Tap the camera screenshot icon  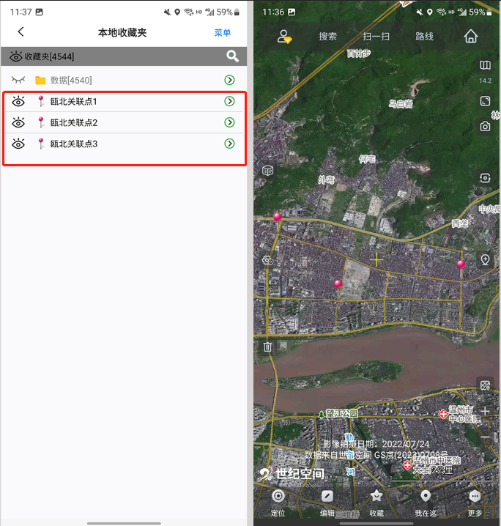click(485, 127)
